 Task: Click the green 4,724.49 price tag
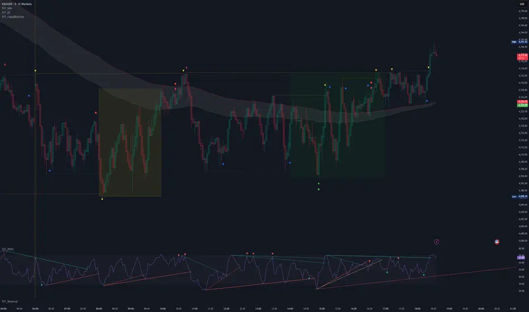(x=523, y=106)
